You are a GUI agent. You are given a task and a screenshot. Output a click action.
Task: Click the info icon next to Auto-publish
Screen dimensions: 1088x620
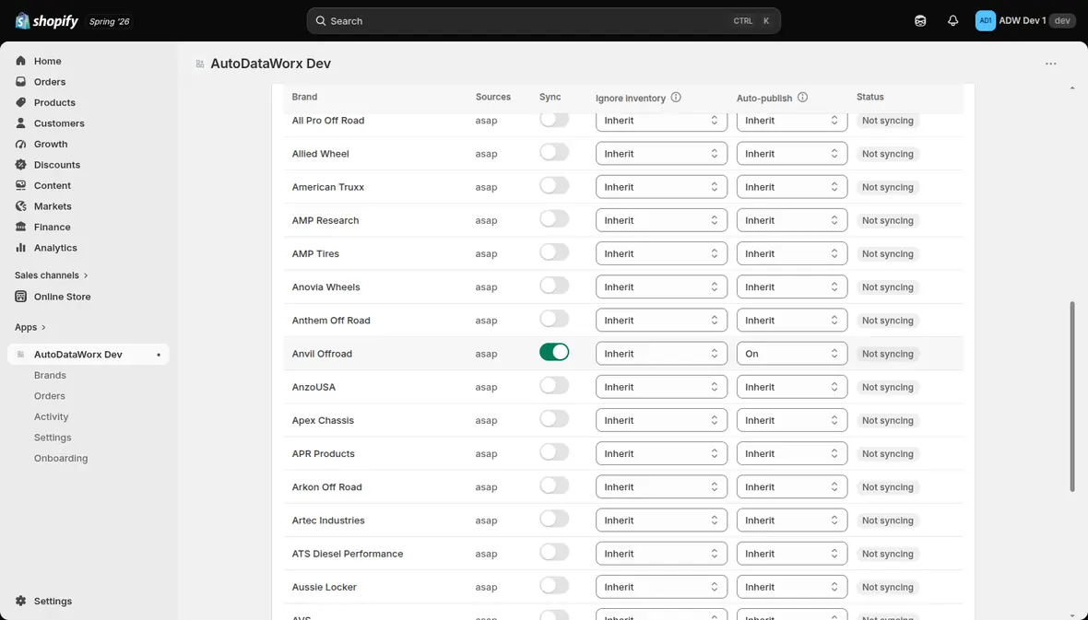[x=802, y=98]
